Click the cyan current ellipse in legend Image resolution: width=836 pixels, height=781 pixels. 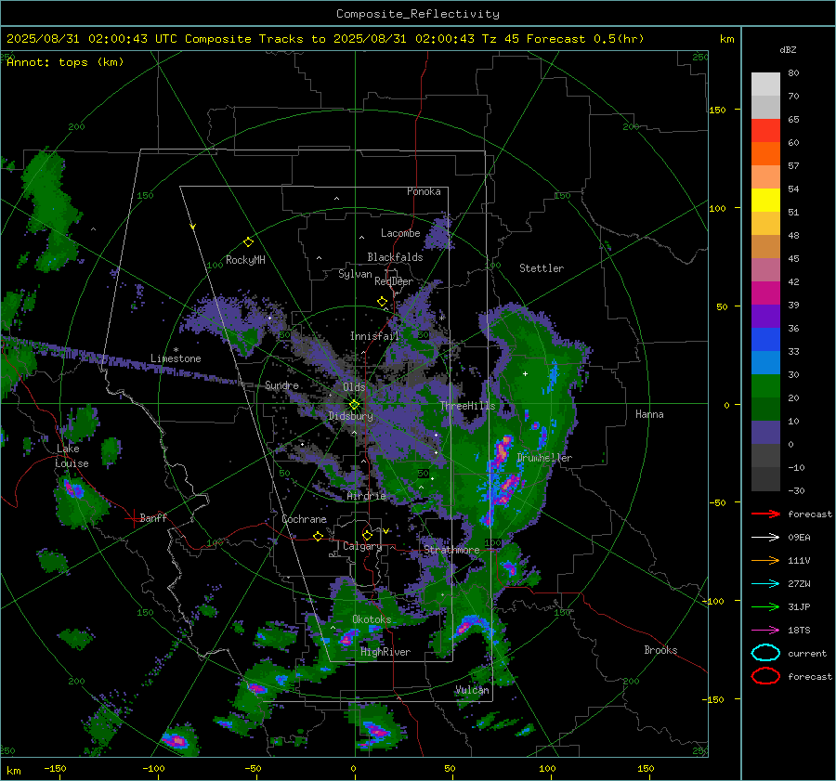click(765, 653)
